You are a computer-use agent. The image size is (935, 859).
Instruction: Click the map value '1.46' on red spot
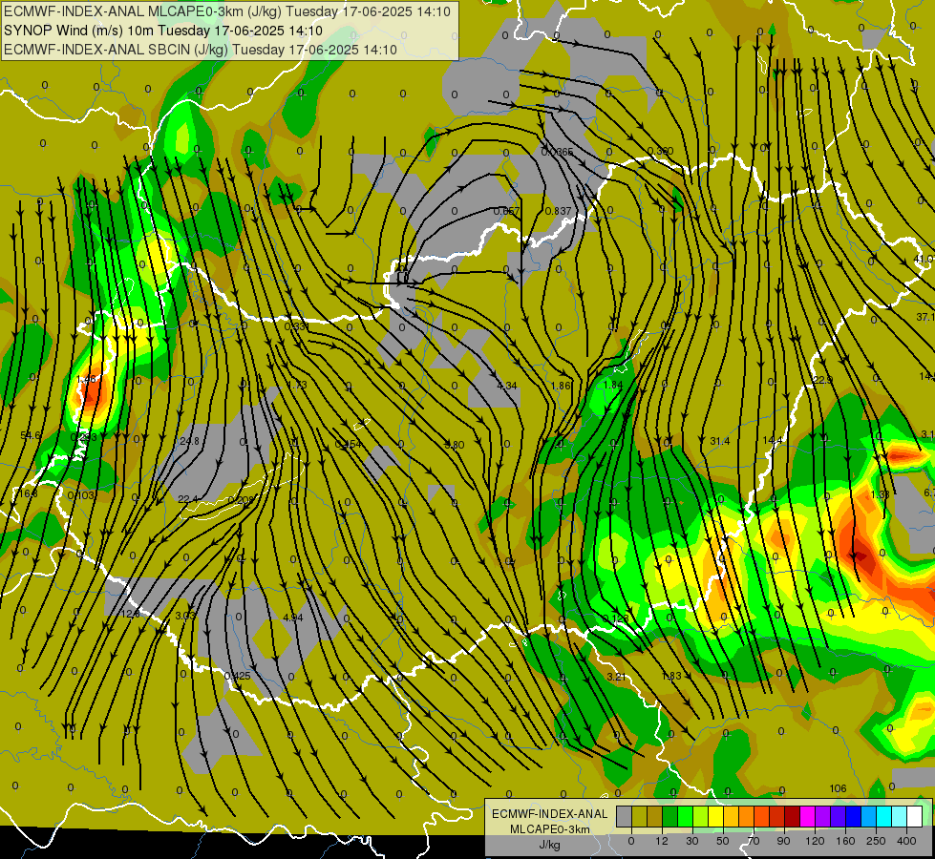87,379
